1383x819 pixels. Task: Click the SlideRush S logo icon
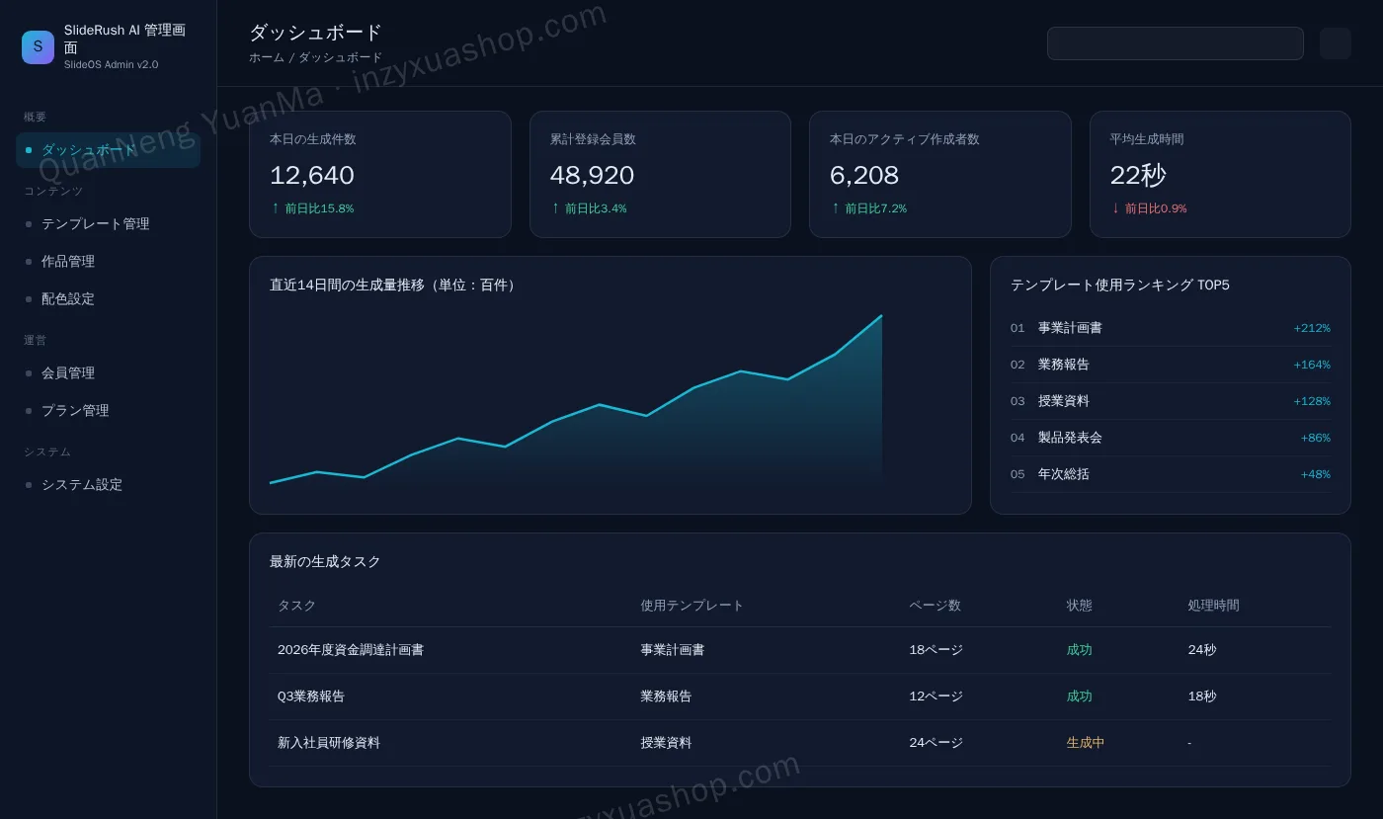(x=38, y=46)
